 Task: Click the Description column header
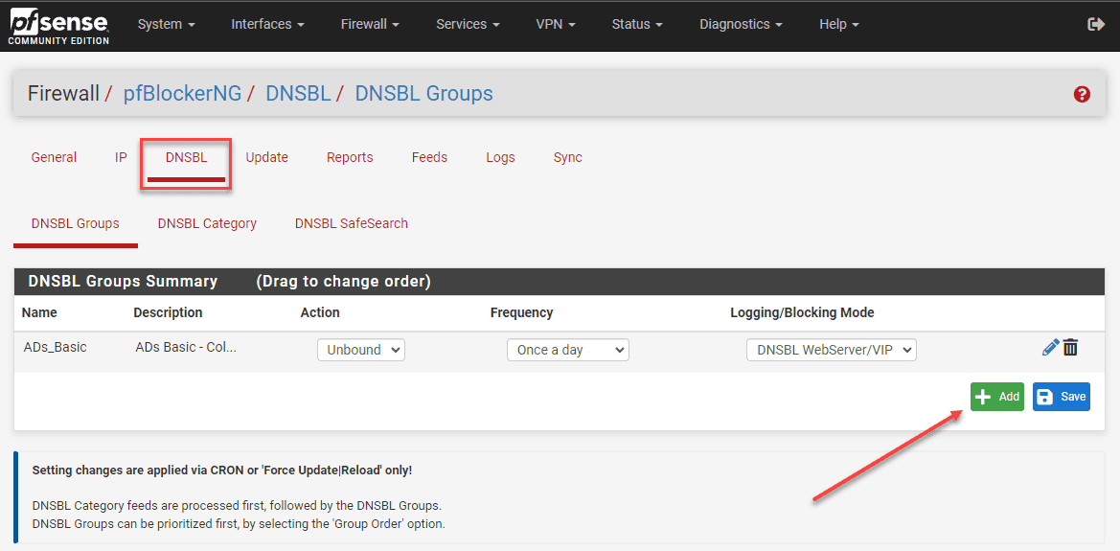point(168,312)
